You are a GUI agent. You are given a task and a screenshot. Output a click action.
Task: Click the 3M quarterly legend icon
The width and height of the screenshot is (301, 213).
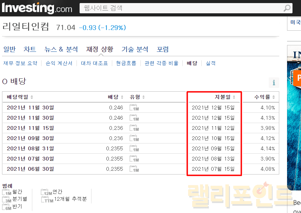pyautogui.click(x=7, y=199)
